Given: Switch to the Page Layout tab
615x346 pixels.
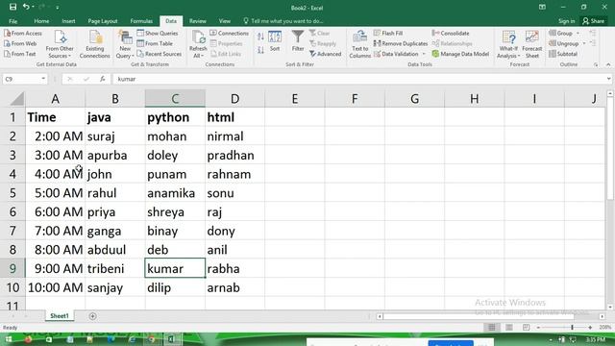Looking at the screenshot, I should [103, 21].
